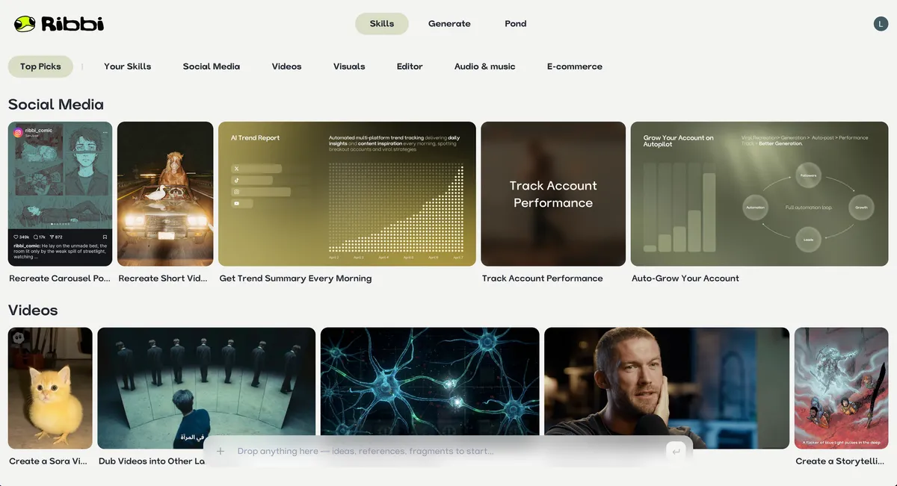The width and height of the screenshot is (897, 486).
Task: Click the Dub Videos into Other La... title
Action: click(x=152, y=461)
